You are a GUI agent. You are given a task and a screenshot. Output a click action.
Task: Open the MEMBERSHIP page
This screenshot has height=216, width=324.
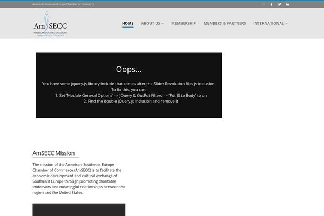184,23
